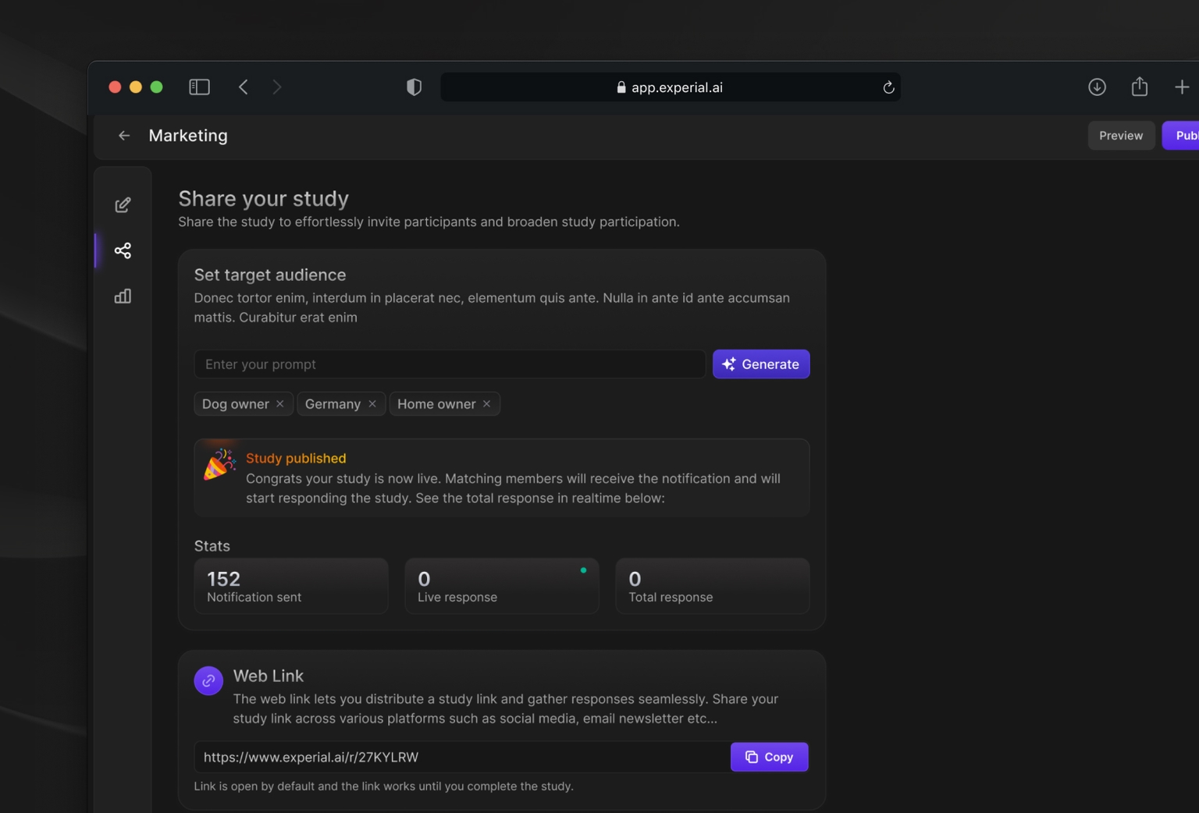
Task: Open the study Preview
Action: coord(1121,135)
